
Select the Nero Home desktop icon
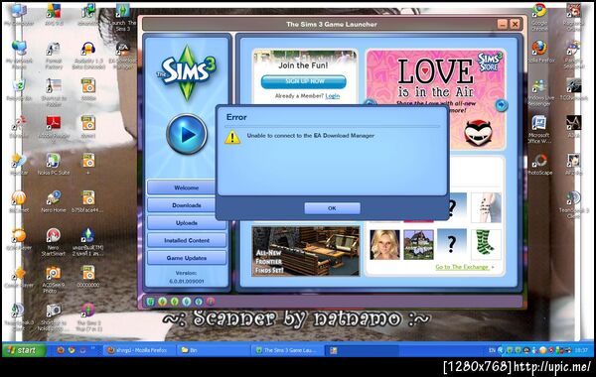coord(54,201)
